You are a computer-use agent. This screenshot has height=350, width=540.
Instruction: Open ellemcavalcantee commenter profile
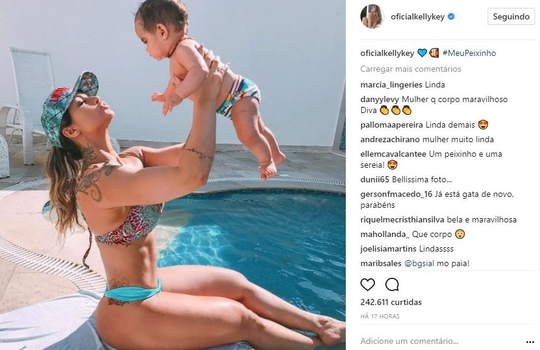[x=393, y=154]
